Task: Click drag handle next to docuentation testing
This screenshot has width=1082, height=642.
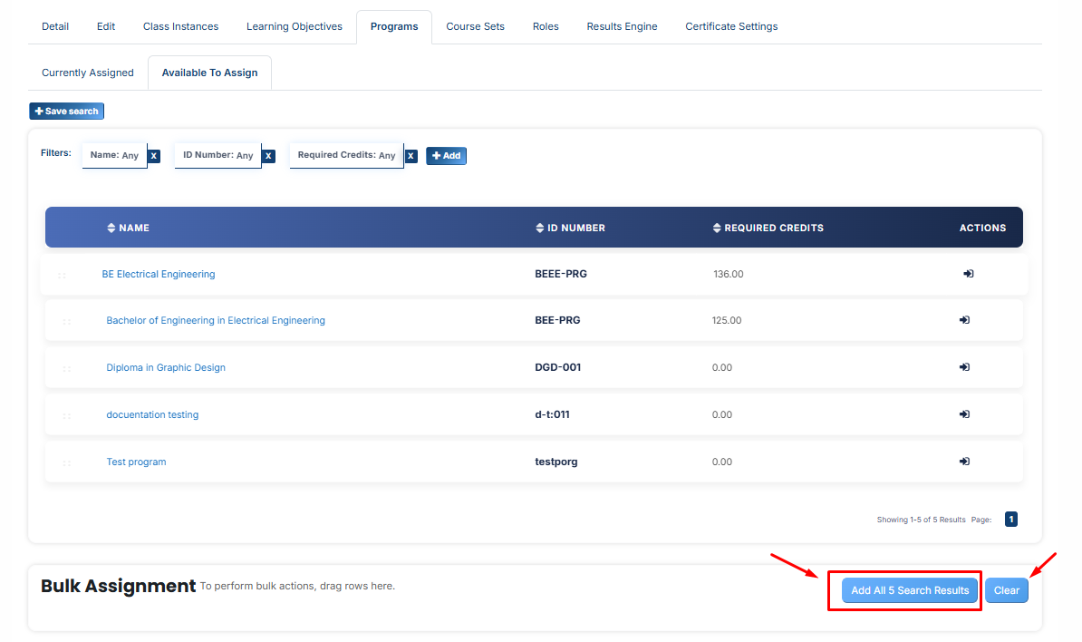Action: (x=67, y=415)
